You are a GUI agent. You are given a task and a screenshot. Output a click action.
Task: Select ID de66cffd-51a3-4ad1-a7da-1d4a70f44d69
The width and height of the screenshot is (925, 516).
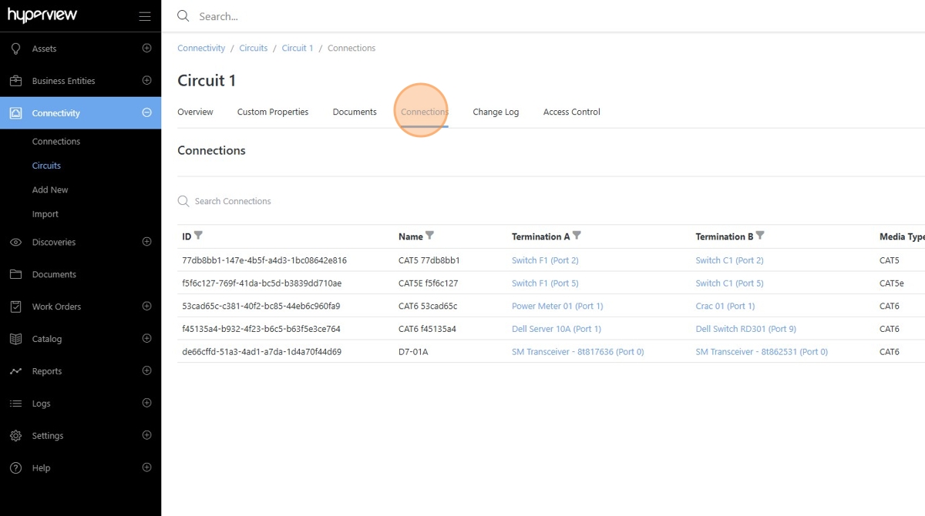pyautogui.click(x=261, y=352)
